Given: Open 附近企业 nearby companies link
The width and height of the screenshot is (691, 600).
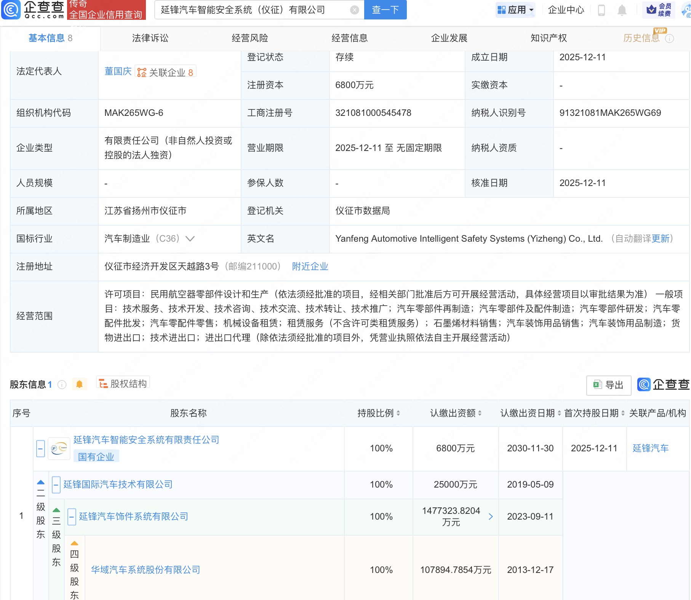Looking at the screenshot, I should [310, 266].
